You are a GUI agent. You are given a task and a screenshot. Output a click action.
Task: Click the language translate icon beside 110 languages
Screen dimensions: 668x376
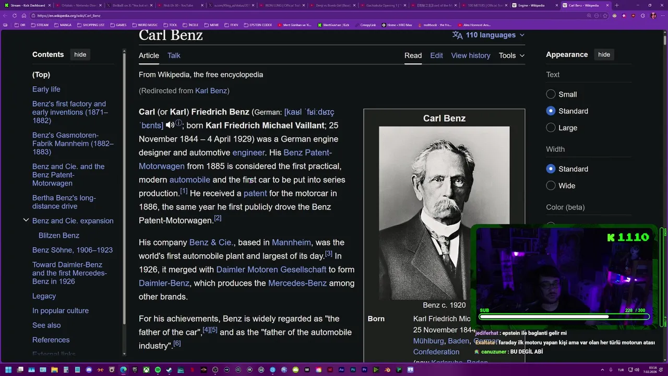[x=457, y=35]
